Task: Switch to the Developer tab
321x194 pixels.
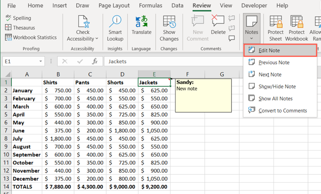Action: [254, 5]
